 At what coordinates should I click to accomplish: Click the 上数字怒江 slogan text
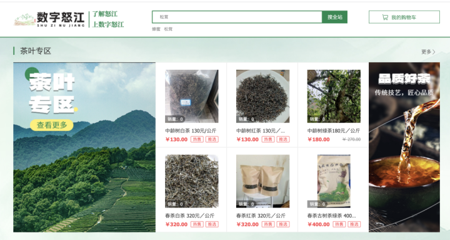tap(108, 24)
